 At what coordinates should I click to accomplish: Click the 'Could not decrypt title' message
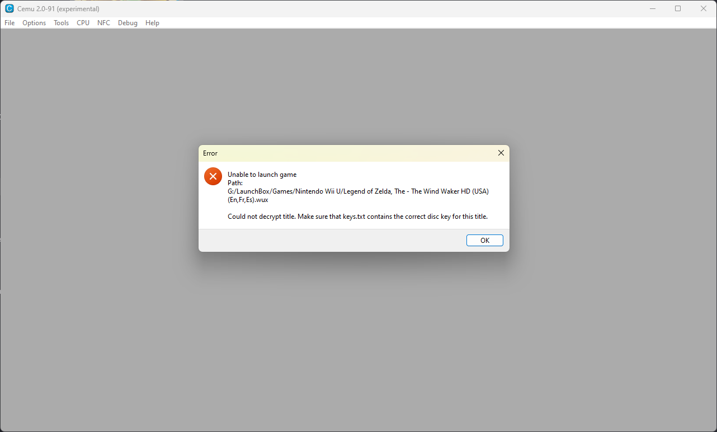pos(357,217)
